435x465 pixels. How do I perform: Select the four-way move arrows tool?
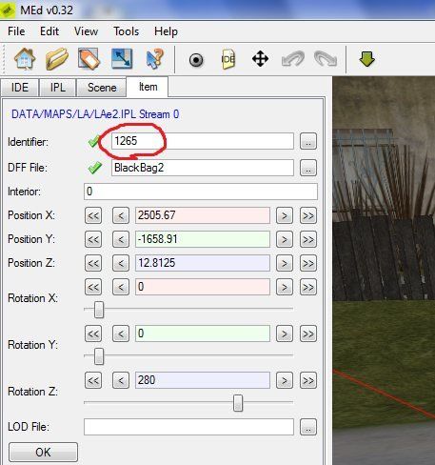260,59
